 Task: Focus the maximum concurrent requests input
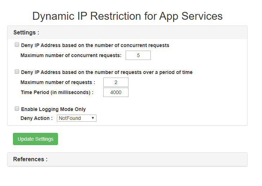pyautogui.click(x=138, y=55)
